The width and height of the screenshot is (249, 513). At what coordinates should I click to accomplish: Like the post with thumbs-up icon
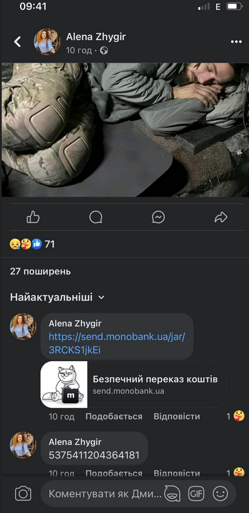click(33, 217)
